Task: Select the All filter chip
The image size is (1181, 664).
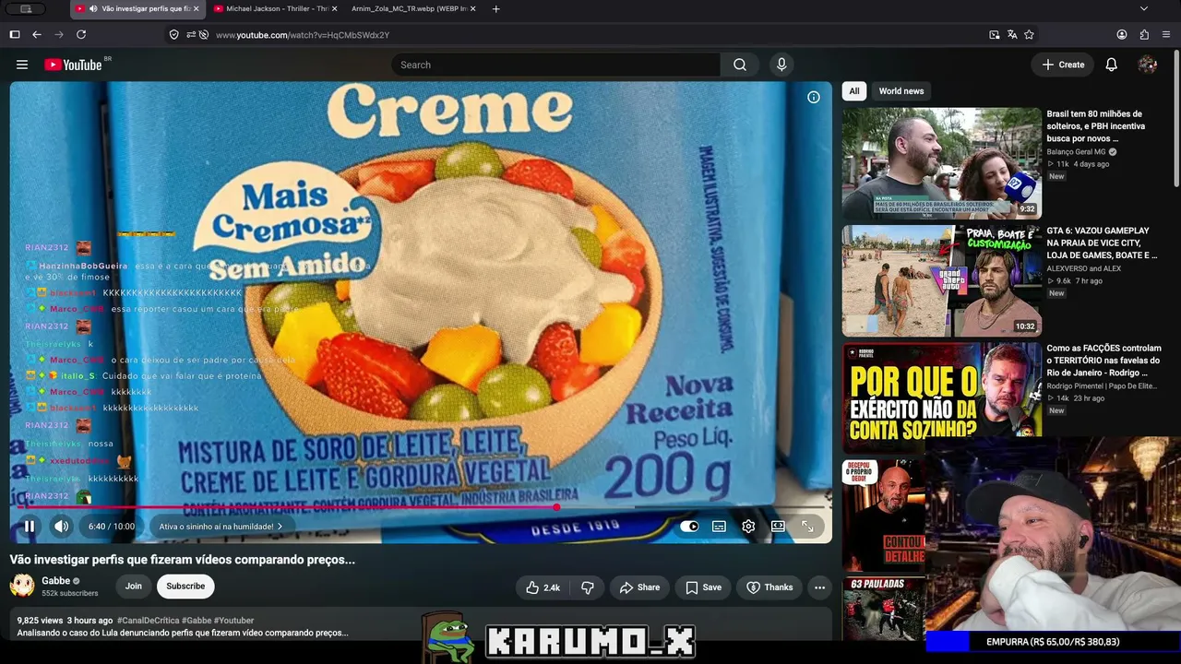Action: click(854, 91)
